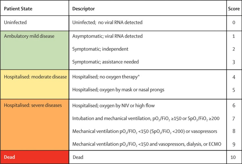Select the yellow Hospitalised: moderate disease cell

[x=35, y=84]
